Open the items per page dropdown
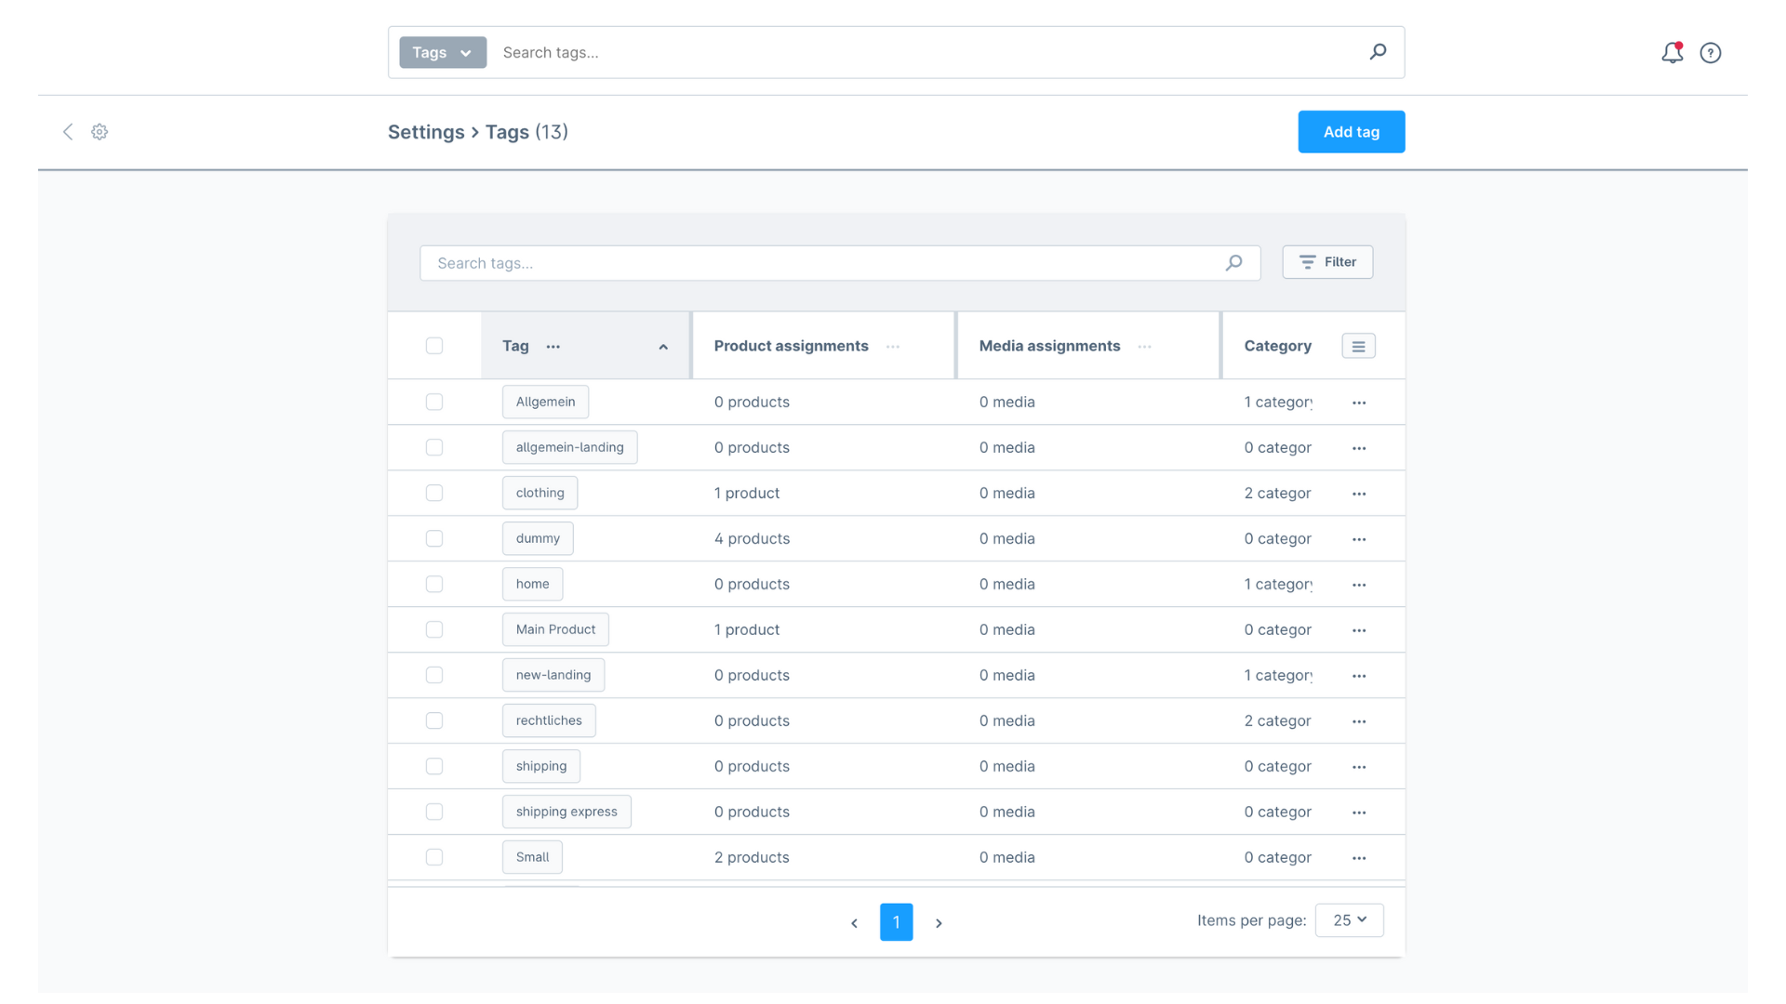1786x1004 pixels. point(1349,920)
